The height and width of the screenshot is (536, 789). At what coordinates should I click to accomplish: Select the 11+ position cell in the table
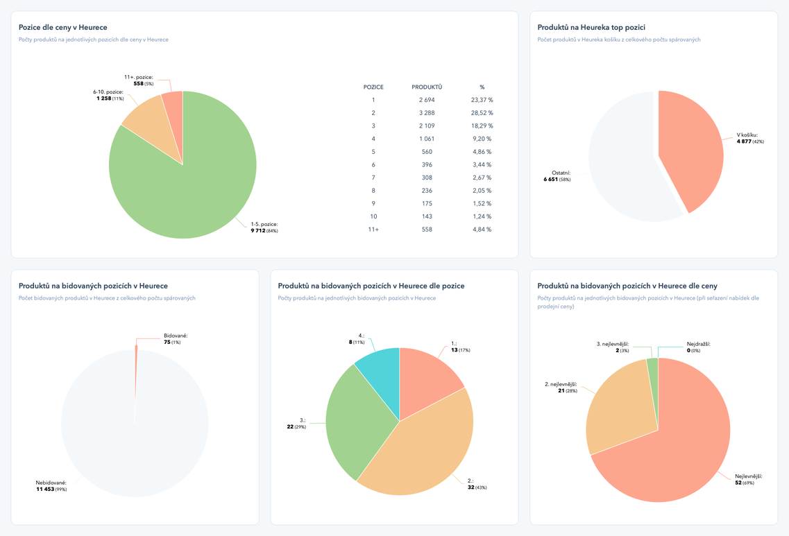[373, 230]
